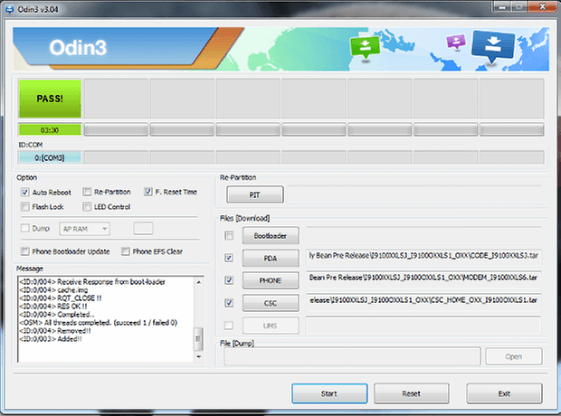Screen dimensions: 561x416
Task: Click the PIT button
Action: click(255, 195)
